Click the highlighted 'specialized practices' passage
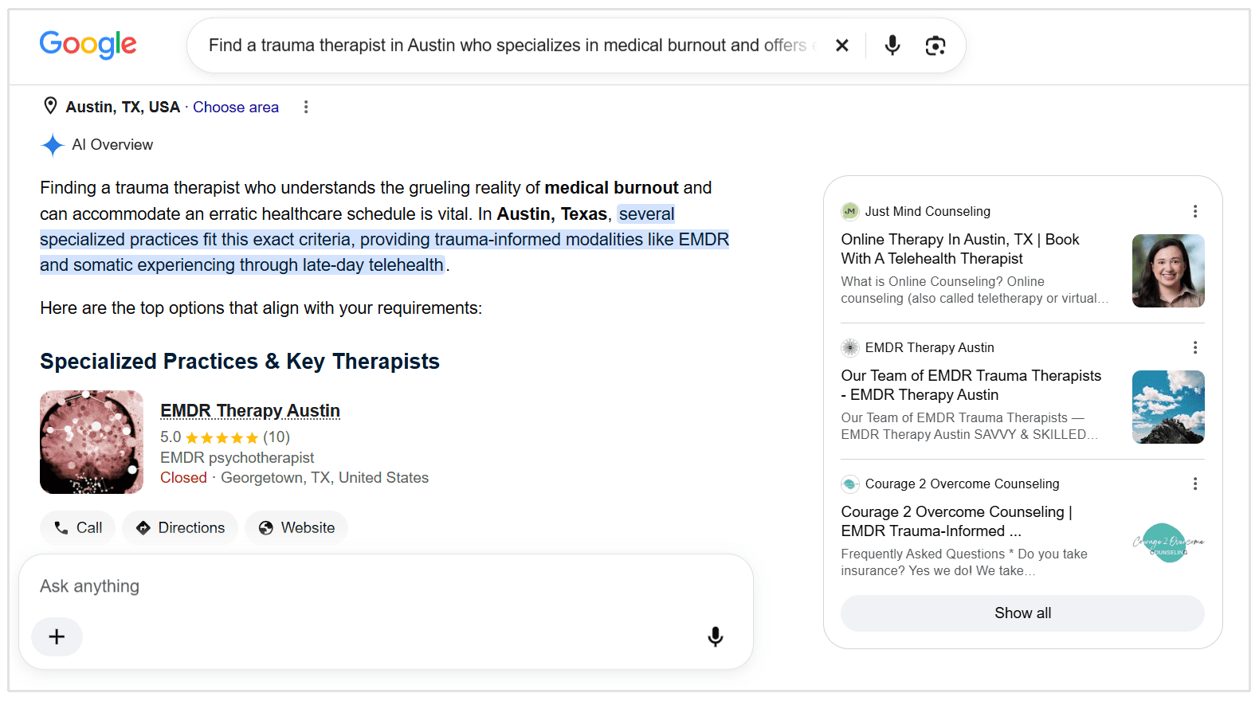Image resolution: width=1259 pixels, height=701 pixels. pos(384,239)
